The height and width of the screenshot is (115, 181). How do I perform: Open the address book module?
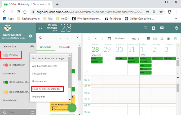click(153, 28)
